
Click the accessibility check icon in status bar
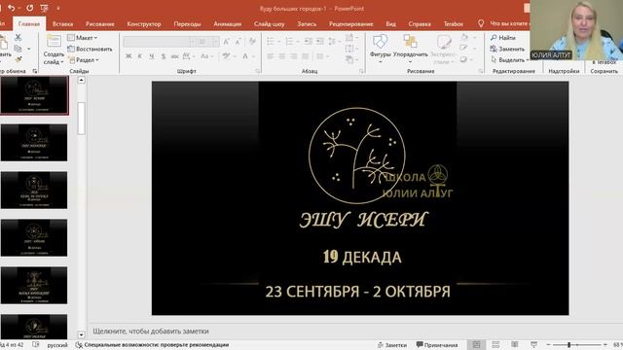79,345
